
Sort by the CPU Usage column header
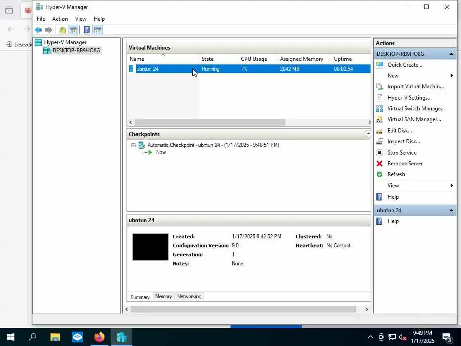pyautogui.click(x=257, y=59)
